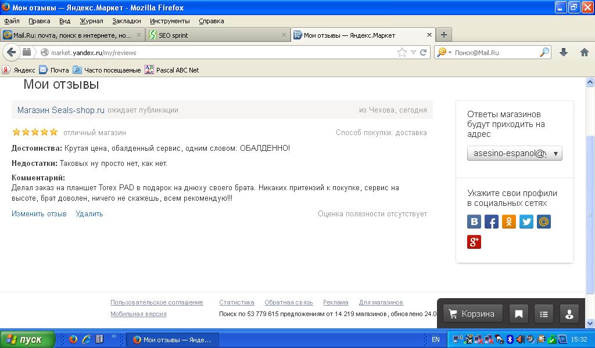Close the SEO sprint tab

pos(284,35)
